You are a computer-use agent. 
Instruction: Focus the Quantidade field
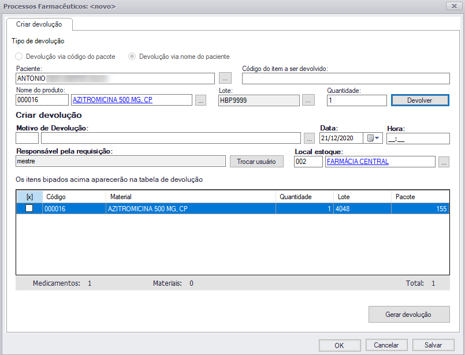(x=357, y=100)
